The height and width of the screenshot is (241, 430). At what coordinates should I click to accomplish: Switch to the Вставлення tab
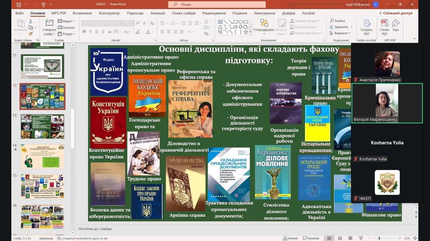click(x=82, y=13)
